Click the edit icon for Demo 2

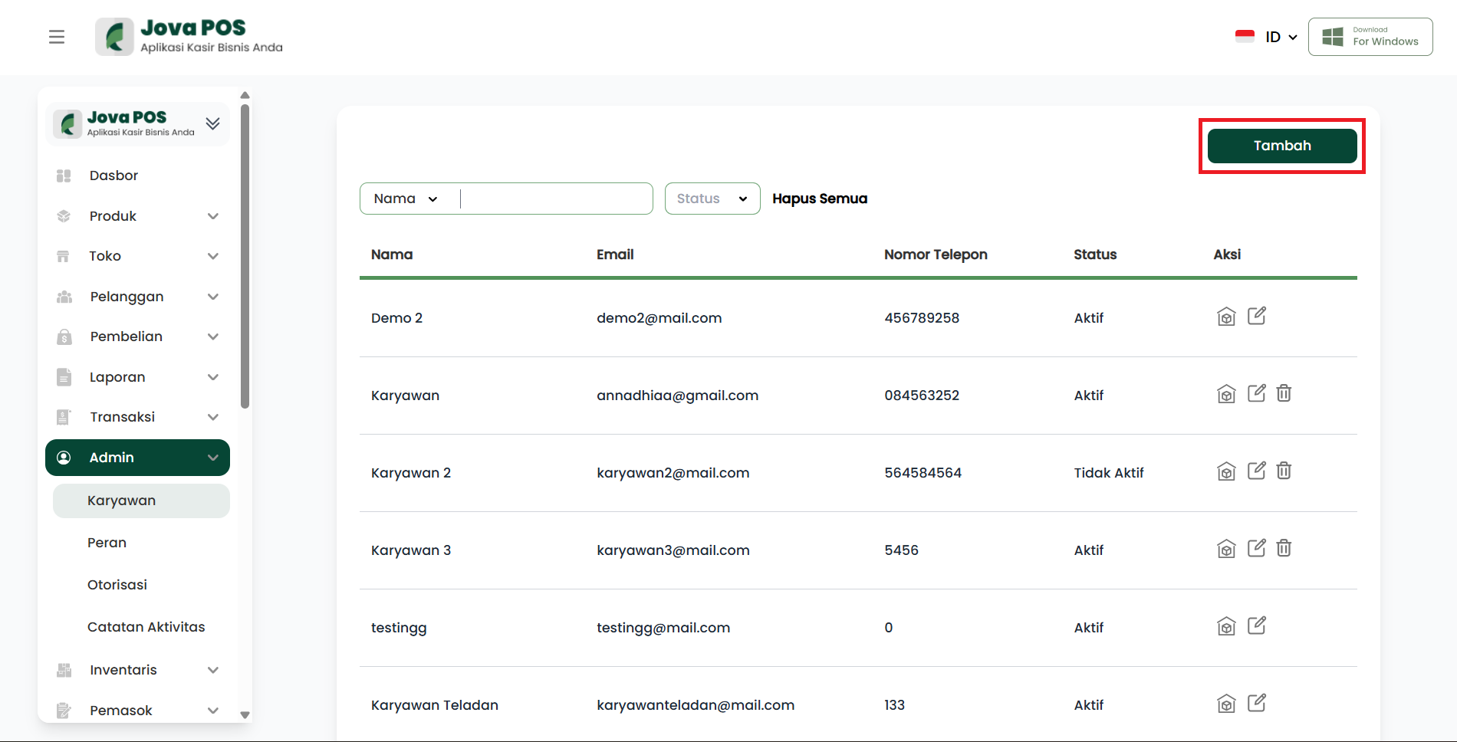pos(1256,316)
